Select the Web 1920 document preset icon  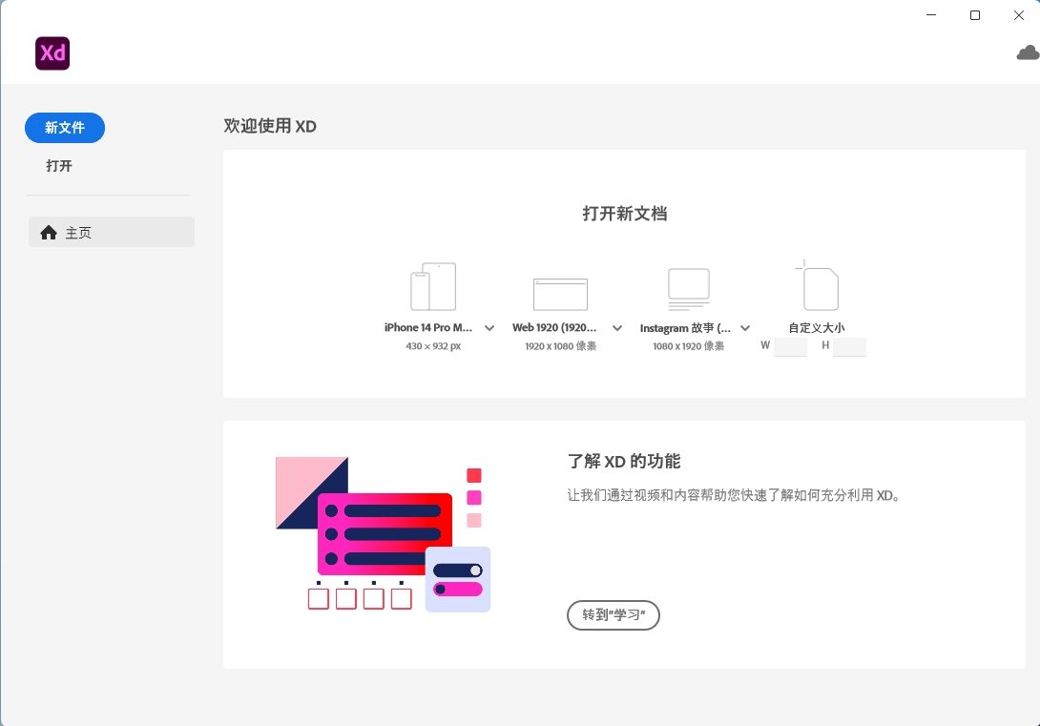560,293
